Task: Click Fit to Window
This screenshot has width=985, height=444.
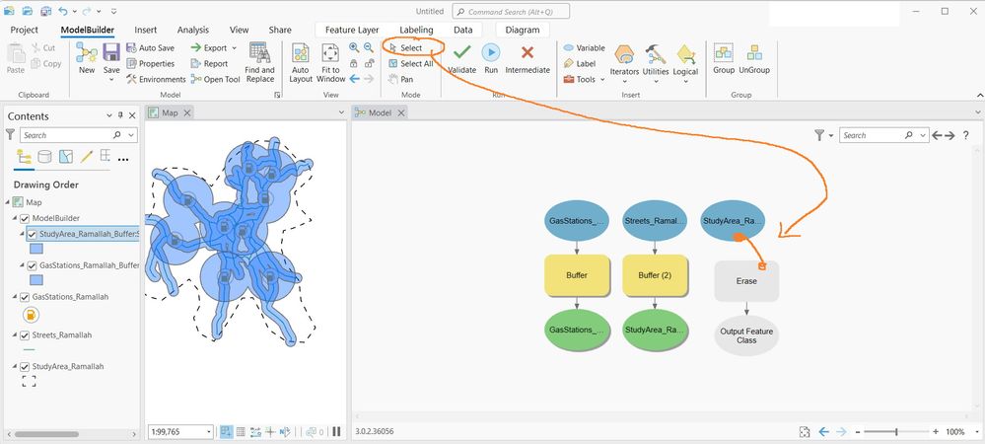Action: (330, 62)
